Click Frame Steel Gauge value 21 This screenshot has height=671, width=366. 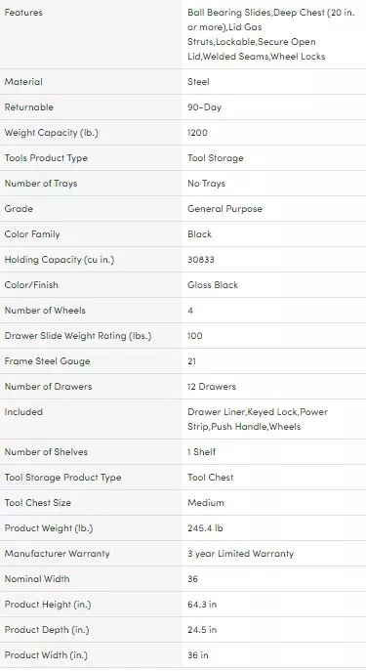coord(191,361)
